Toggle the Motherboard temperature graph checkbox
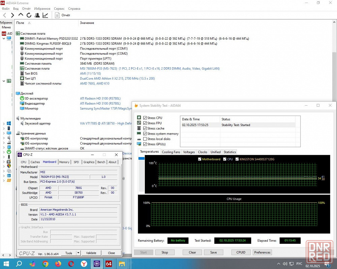This screenshot has width=337, height=269. click(x=200, y=159)
